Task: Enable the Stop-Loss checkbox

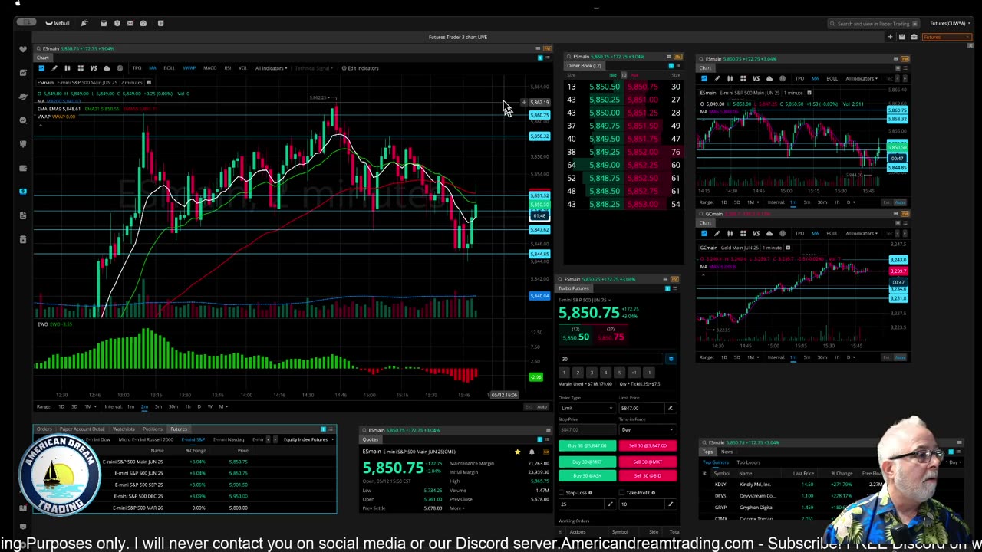Action: (x=561, y=492)
